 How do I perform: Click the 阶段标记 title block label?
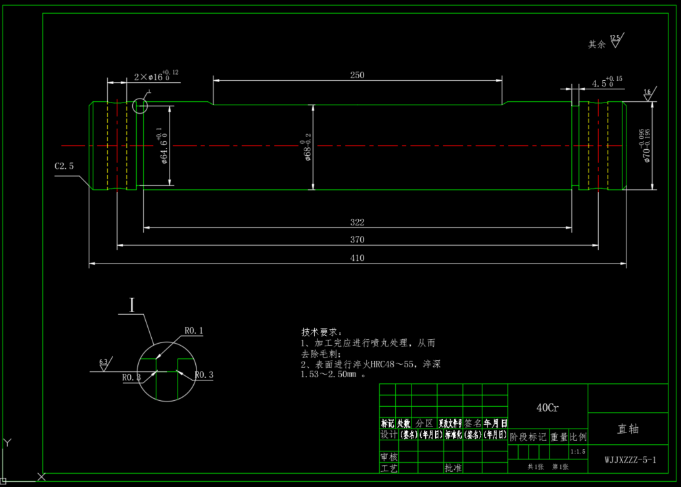528,437
